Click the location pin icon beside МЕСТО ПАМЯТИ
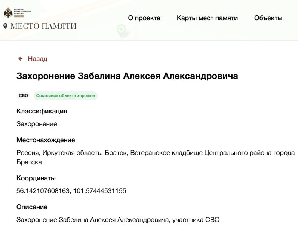 [x=5, y=26]
